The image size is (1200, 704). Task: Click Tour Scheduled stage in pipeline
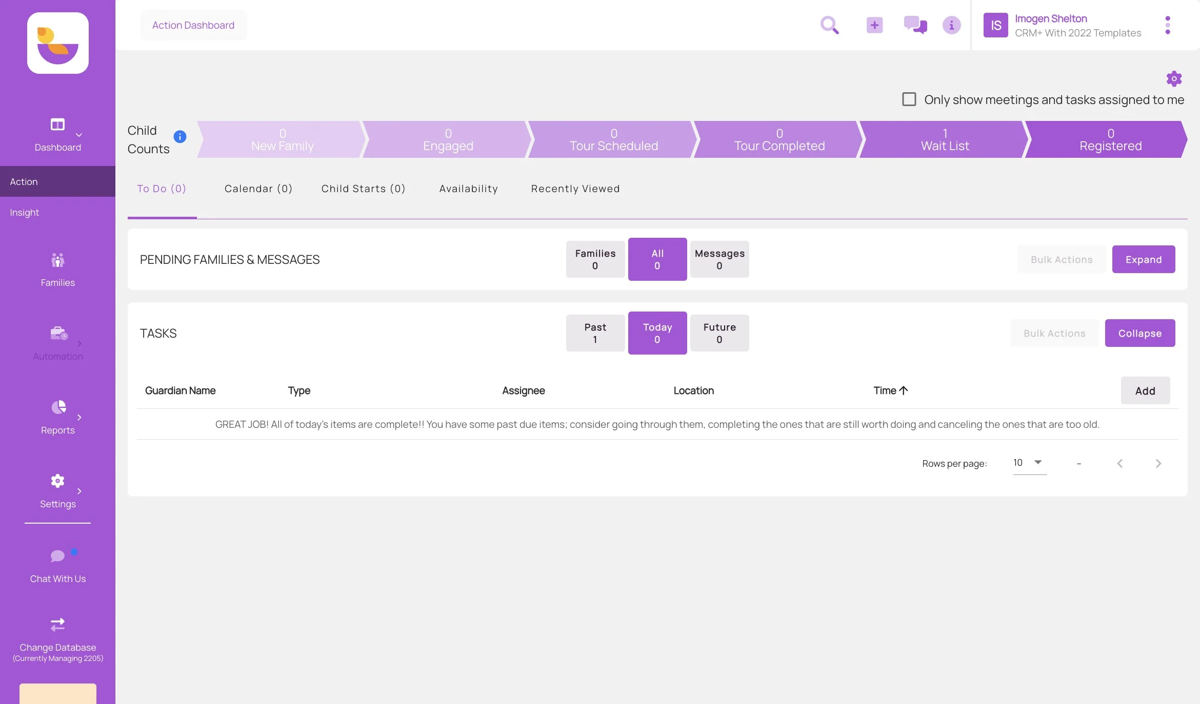(x=614, y=139)
